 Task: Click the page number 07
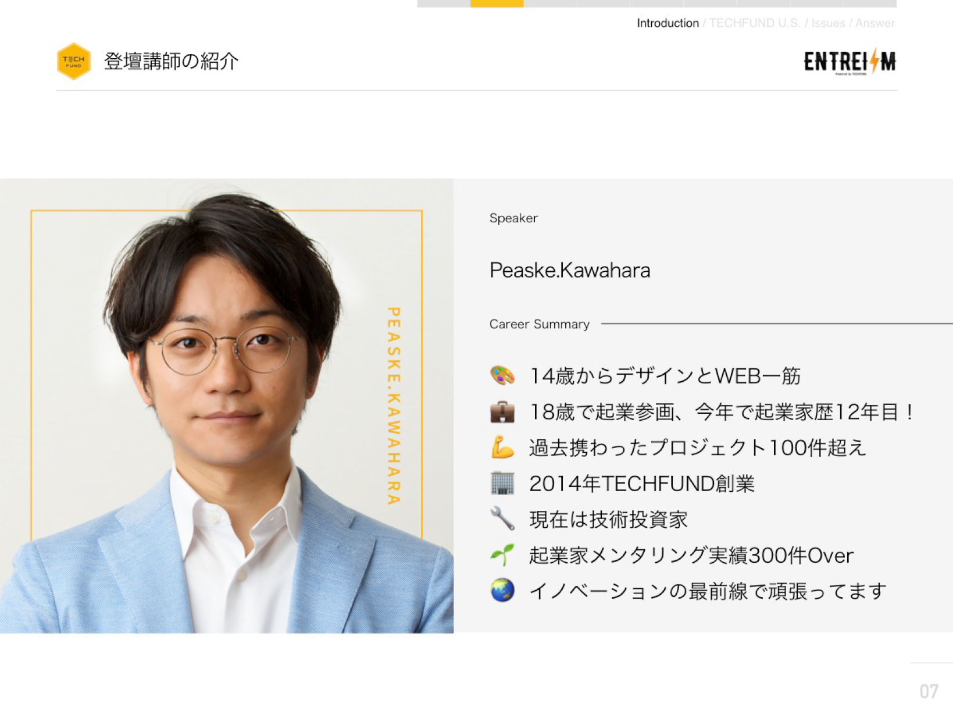pyautogui.click(x=929, y=691)
